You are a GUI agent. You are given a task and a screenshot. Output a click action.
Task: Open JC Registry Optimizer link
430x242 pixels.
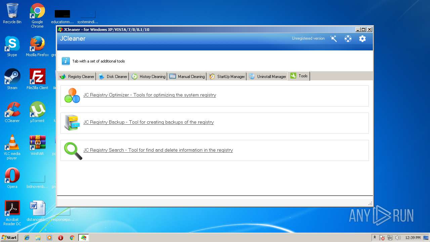click(x=149, y=95)
